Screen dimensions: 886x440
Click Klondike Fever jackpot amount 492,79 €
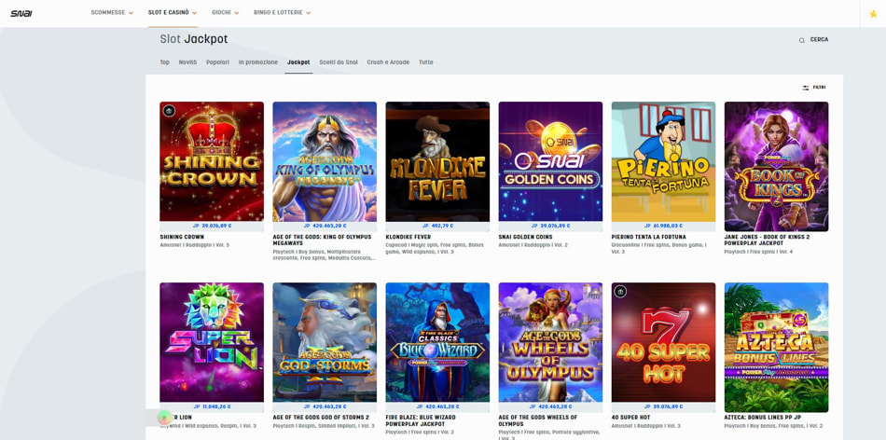click(438, 226)
